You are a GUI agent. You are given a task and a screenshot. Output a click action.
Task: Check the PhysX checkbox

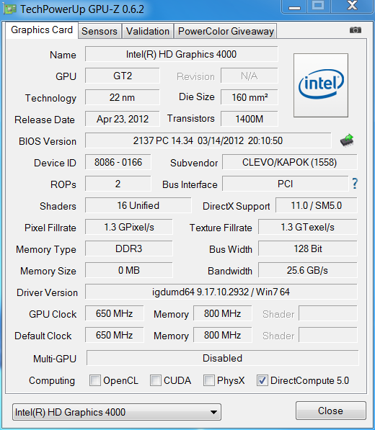(x=208, y=380)
